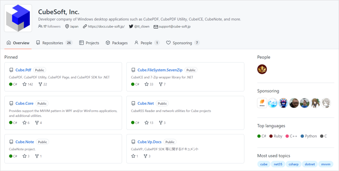Select the dotnet topic tag
The width and height of the screenshot is (339, 171).
(310, 164)
